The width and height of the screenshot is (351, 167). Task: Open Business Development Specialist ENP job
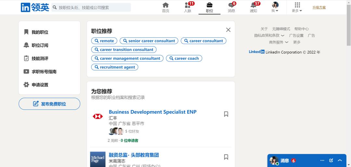coord(152,112)
